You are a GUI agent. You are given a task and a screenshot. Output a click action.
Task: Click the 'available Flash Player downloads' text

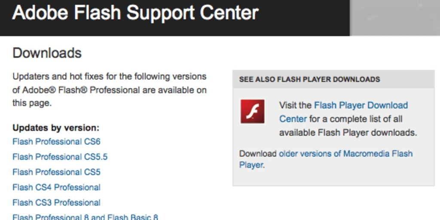tap(348, 132)
